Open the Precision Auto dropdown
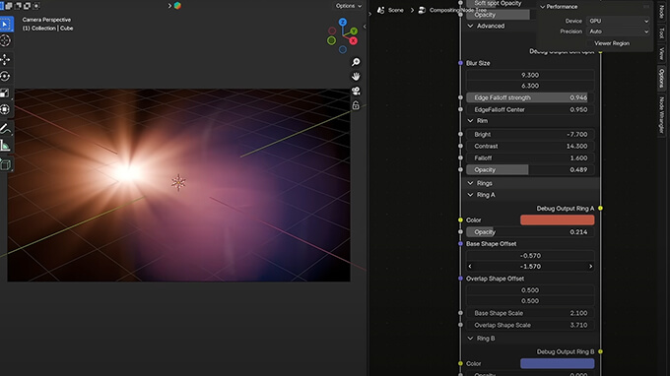 coord(619,31)
